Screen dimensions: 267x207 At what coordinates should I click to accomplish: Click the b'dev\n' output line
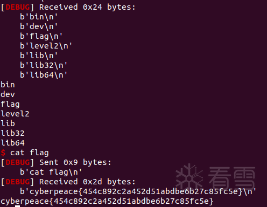39,26
